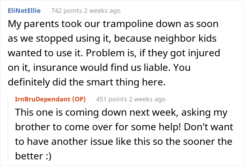Open the OP reply's '2 weeks ago' timestamp

coord(147,99)
